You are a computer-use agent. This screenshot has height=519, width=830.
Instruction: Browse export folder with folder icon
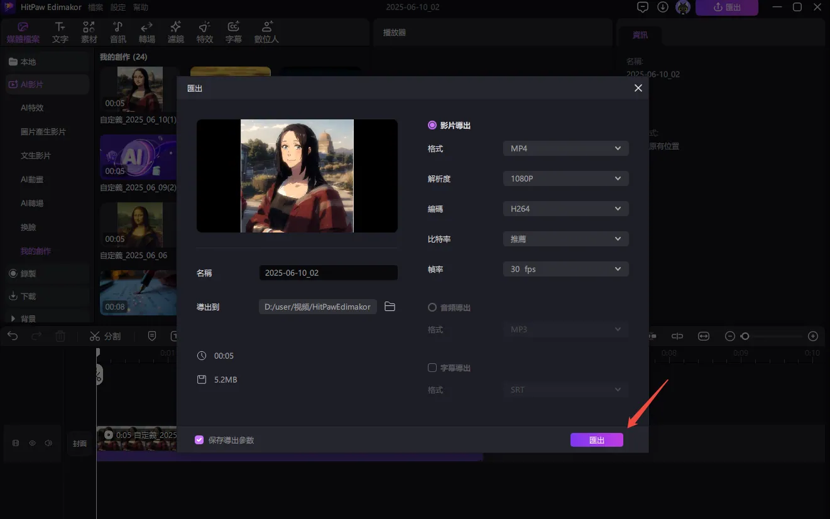(390, 307)
